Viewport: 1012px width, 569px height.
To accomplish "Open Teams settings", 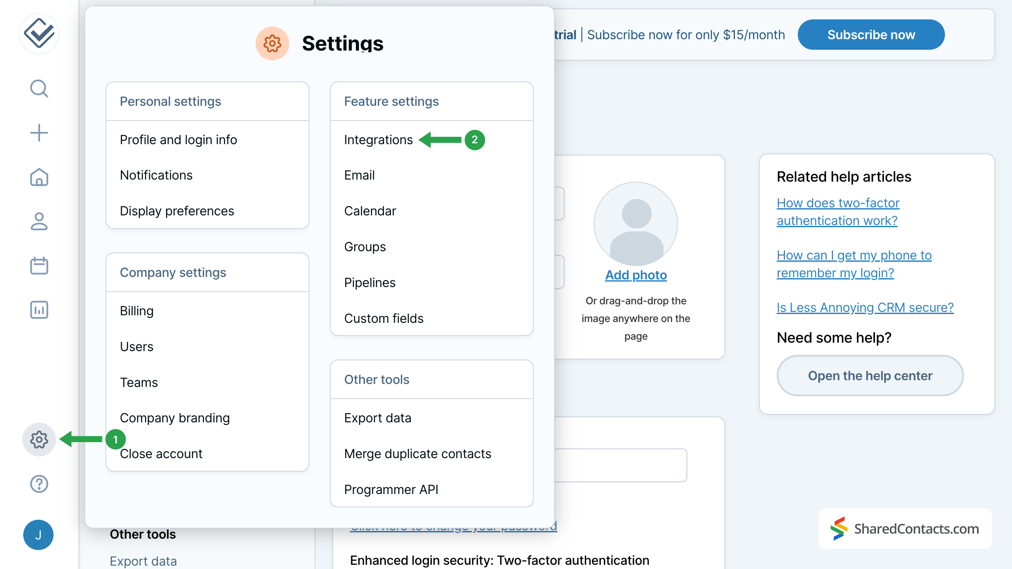I will [139, 382].
